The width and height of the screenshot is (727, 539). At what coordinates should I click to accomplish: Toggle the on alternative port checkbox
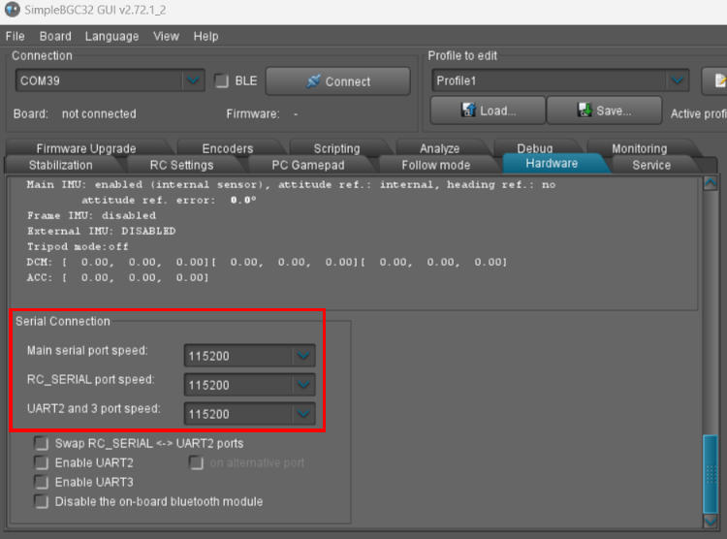point(196,463)
